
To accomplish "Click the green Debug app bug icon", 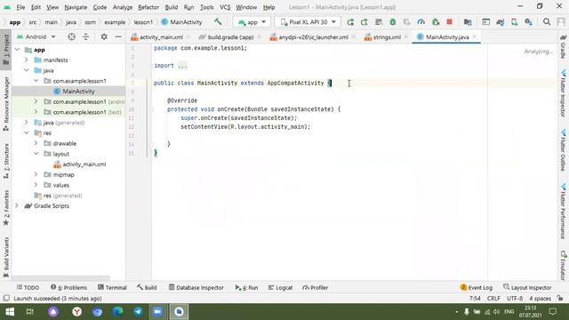I will (x=393, y=22).
